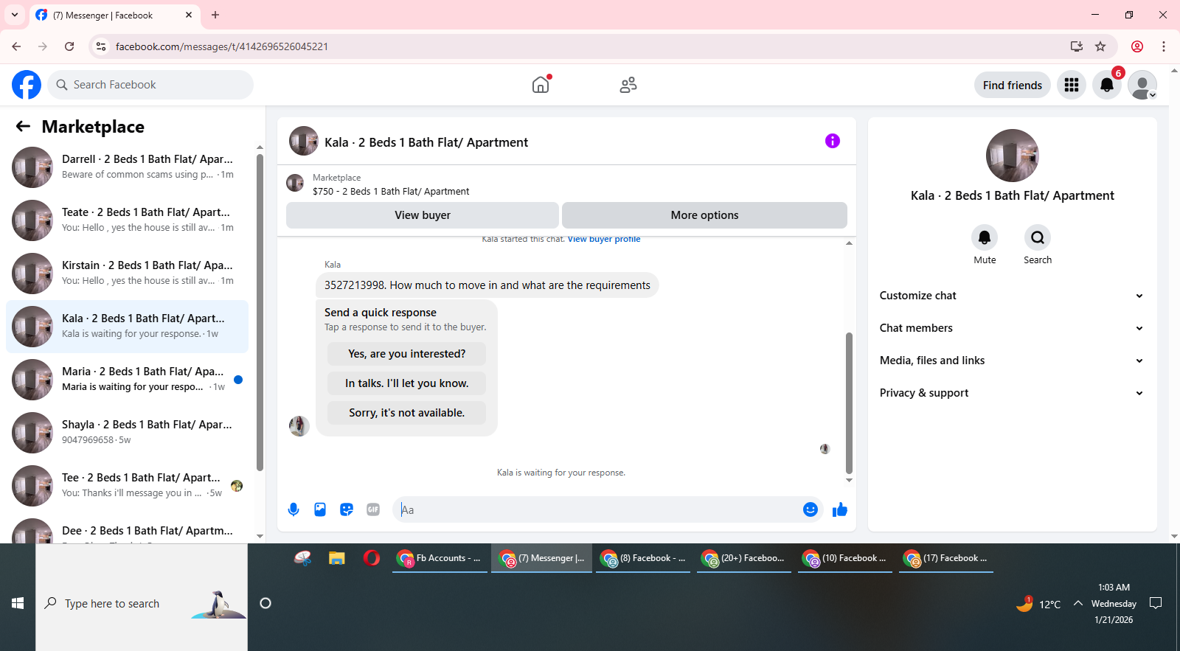This screenshot has height=651, width=1180.
Task: Open File Explorer from taskbar
Action: point(337,558)
